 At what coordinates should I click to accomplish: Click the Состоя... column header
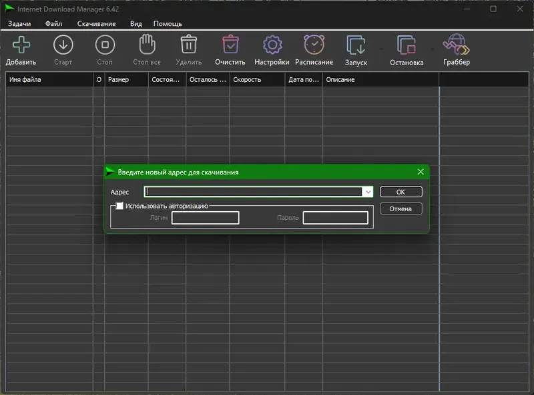pyautogui.click(x=168, y=79)
